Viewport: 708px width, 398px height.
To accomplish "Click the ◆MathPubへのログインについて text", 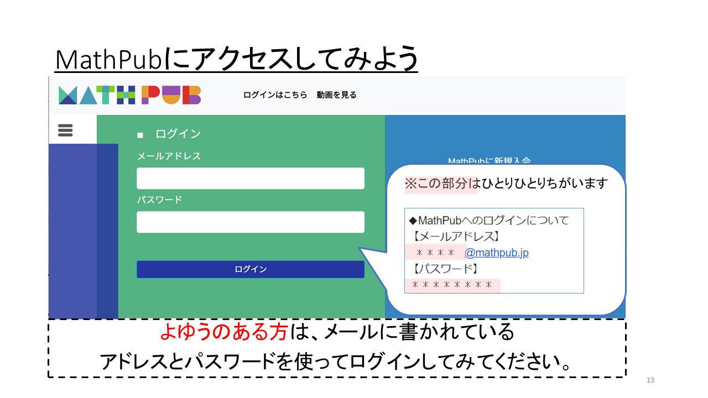I will 488,221.
